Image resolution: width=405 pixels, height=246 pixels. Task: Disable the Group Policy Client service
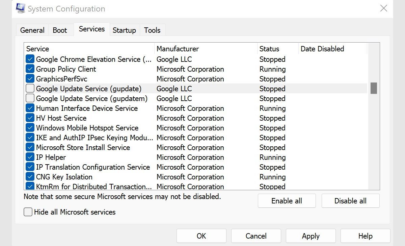[x=30, y=69]
